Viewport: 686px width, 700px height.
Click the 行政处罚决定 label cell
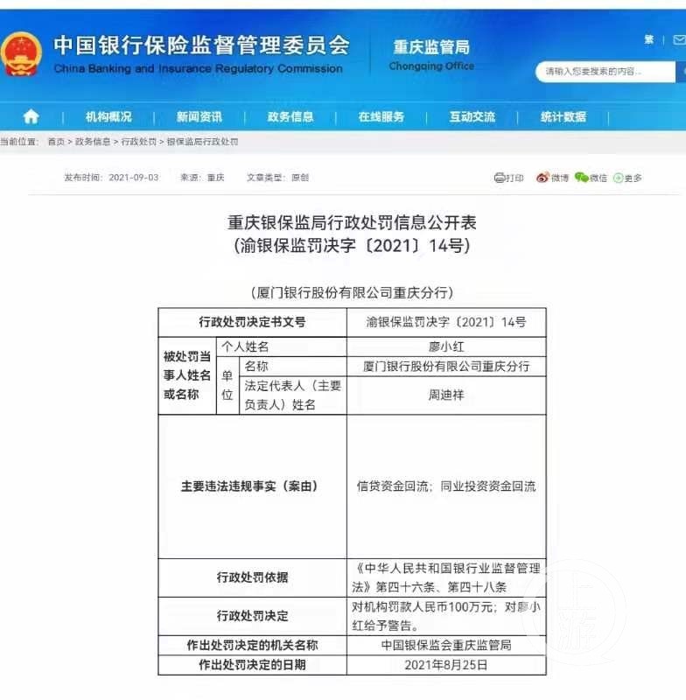click(252, 616)
